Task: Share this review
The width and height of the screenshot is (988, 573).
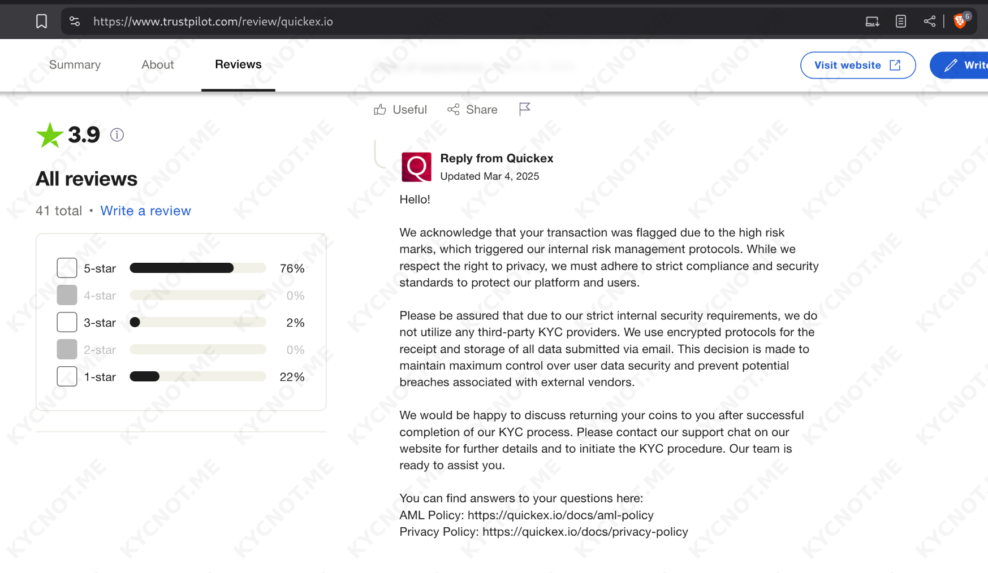Action: point(472,110)
